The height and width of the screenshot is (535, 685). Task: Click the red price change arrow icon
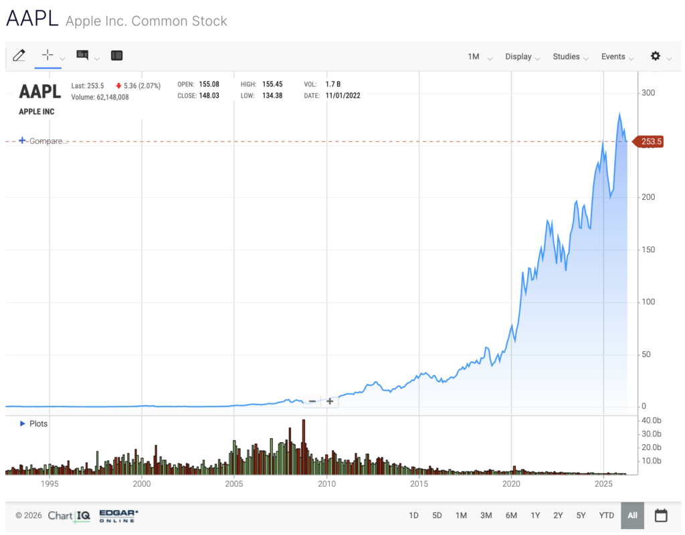[118, 86]
